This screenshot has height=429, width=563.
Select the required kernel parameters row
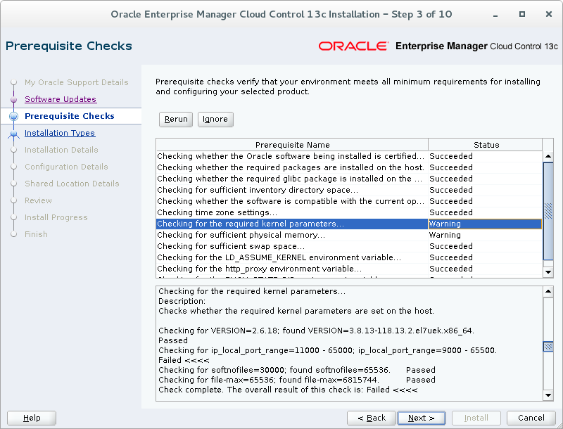pos(349,224)
